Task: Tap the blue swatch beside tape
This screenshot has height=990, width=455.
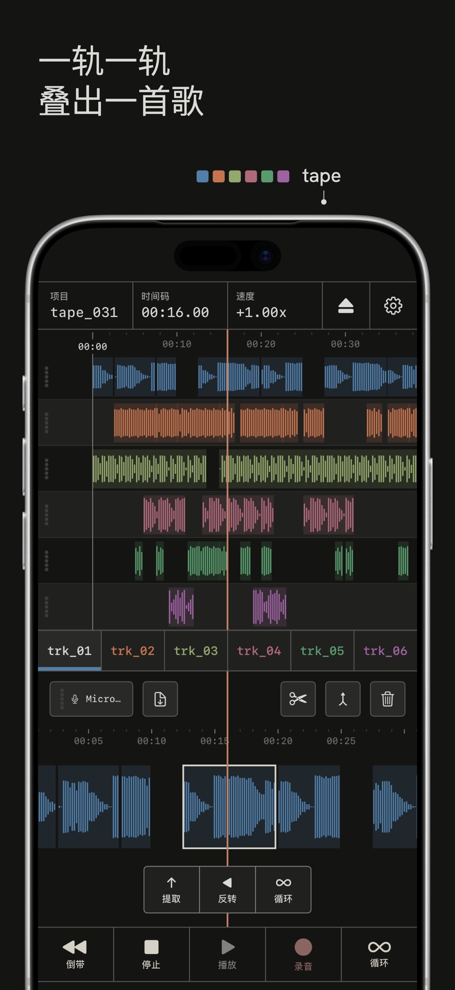Action: 202,177
